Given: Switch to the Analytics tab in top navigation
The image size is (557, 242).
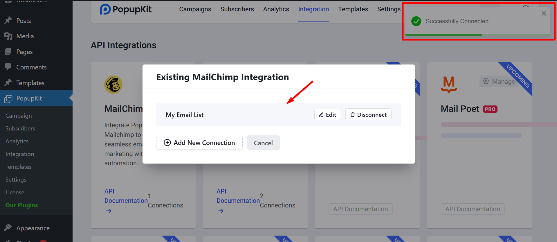Looking at the screenshot, I should point(276,9).
